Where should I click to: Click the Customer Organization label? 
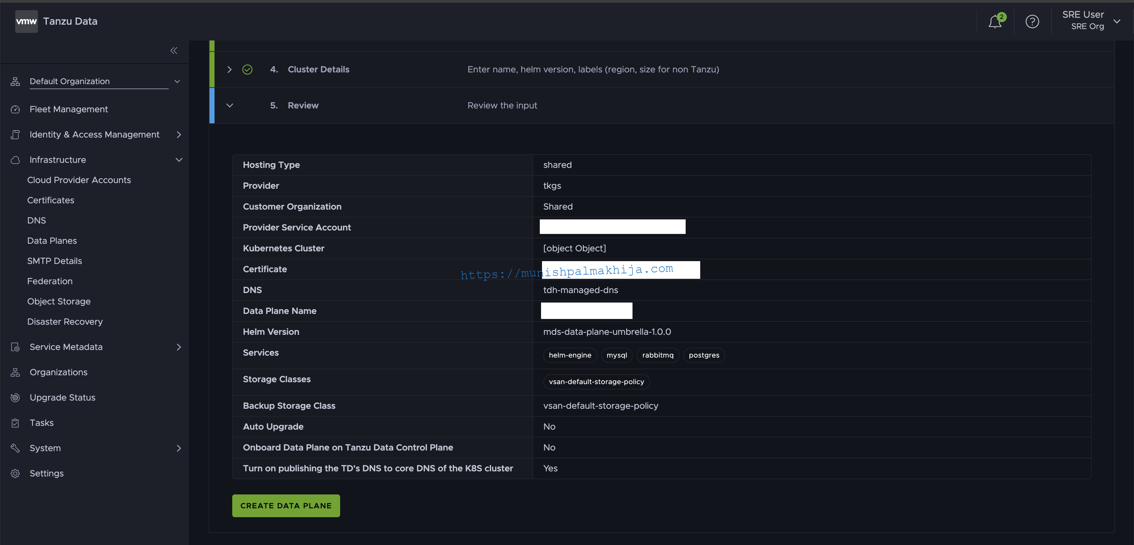click(x=292, y=207)
